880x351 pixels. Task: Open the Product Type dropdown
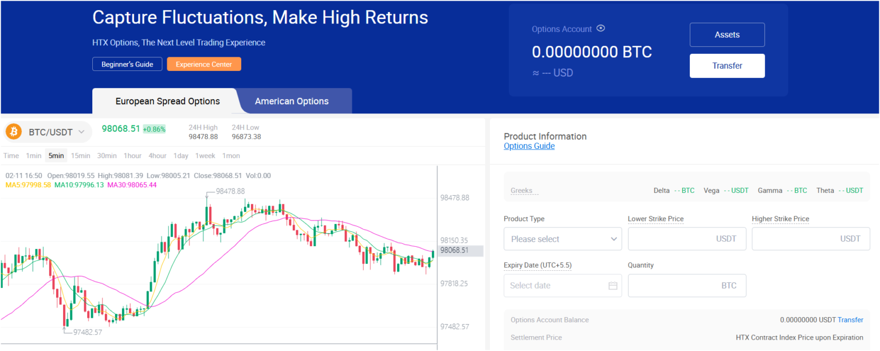(563, 239)
